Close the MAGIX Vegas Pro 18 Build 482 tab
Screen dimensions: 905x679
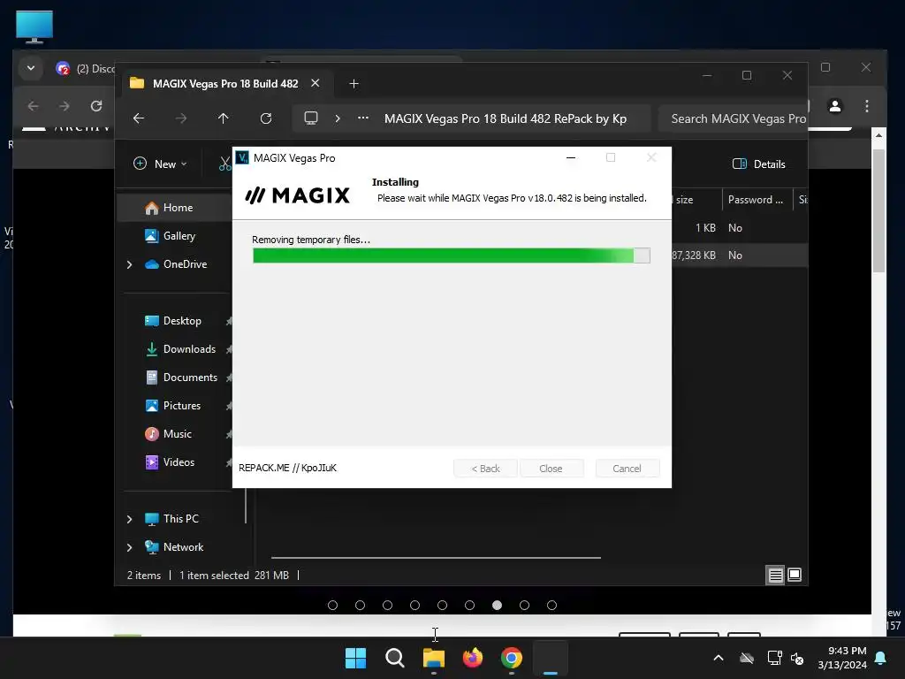[316, 83]
